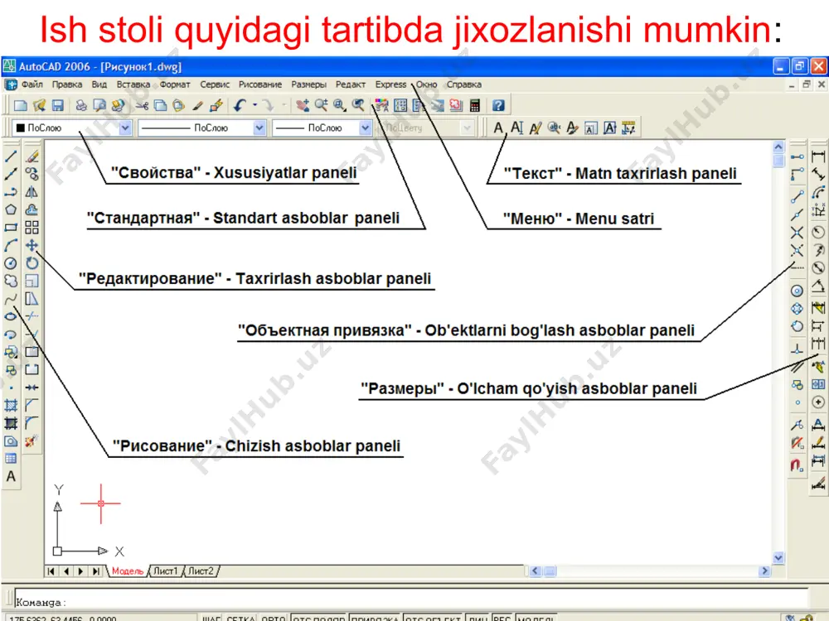Select the Revision Cloud tool
Screen dimensions: 829x621
coord(11,281)
